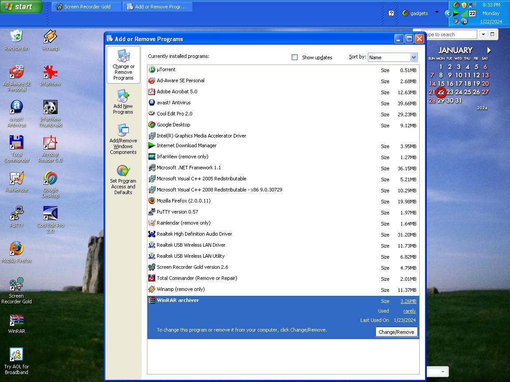
Task: Expand hidden tray icons arrow
Action: [448, 13]
